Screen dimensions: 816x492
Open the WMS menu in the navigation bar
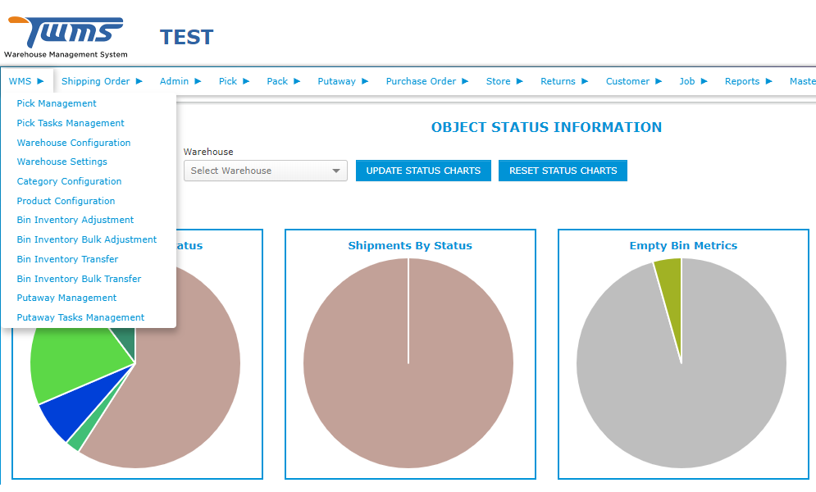[21, 81]
